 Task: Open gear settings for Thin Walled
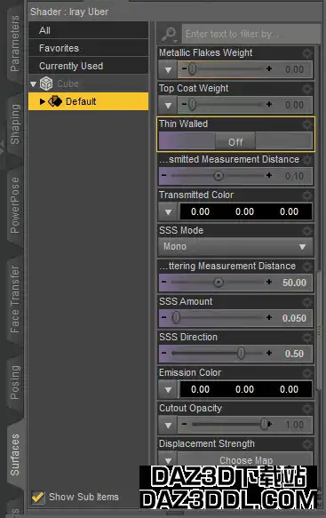307,124
